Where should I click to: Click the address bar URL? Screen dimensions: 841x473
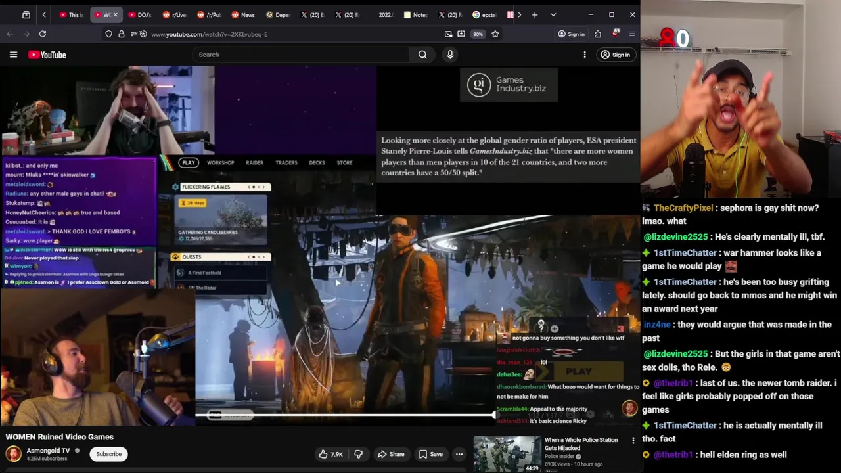tap(209, 34)
